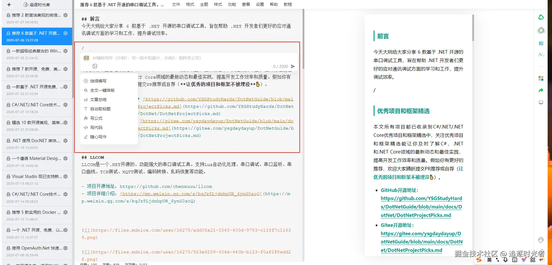Open gear settings for 精选 10 款开源美观 article
The height and width of the screenshot is (265, 552).
tap(65, 123)
